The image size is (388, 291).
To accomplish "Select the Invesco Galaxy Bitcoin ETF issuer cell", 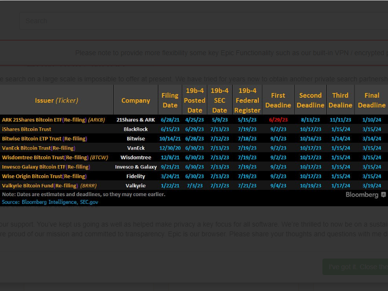I will tap(46, 167).
